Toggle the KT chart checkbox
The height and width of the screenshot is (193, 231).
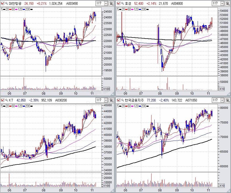(3, 100)
